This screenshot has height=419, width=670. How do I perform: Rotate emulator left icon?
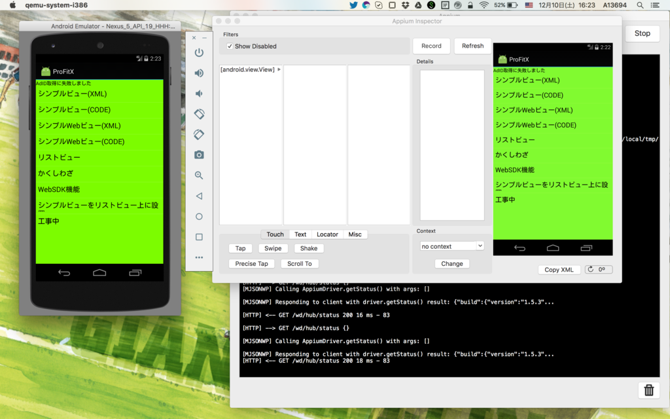coord(199,114)
